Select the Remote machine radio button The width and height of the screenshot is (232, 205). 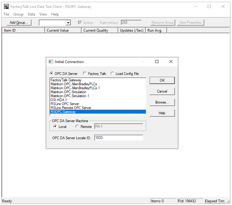(77, 126)
